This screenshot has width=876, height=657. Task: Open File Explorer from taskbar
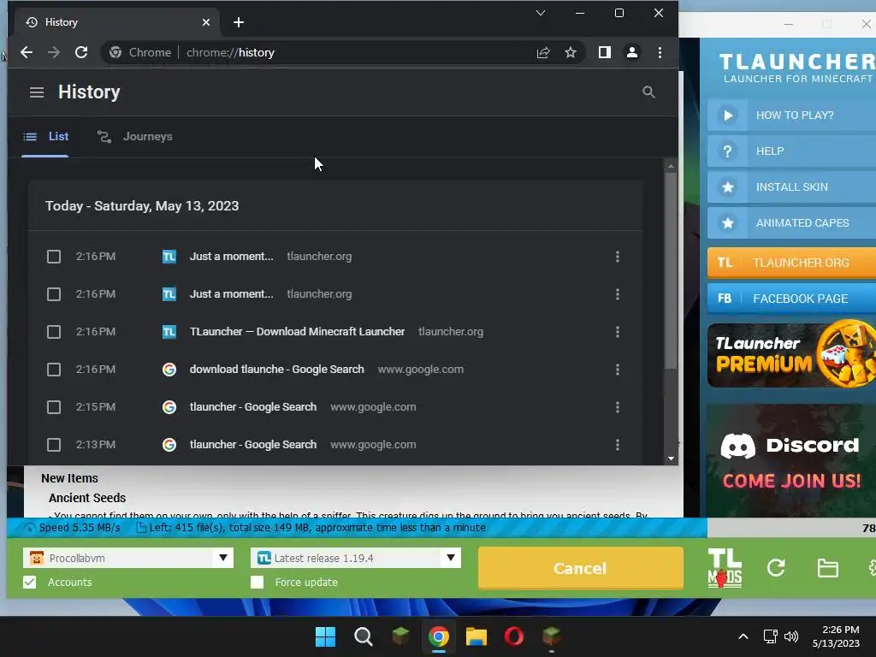[476, 636]
